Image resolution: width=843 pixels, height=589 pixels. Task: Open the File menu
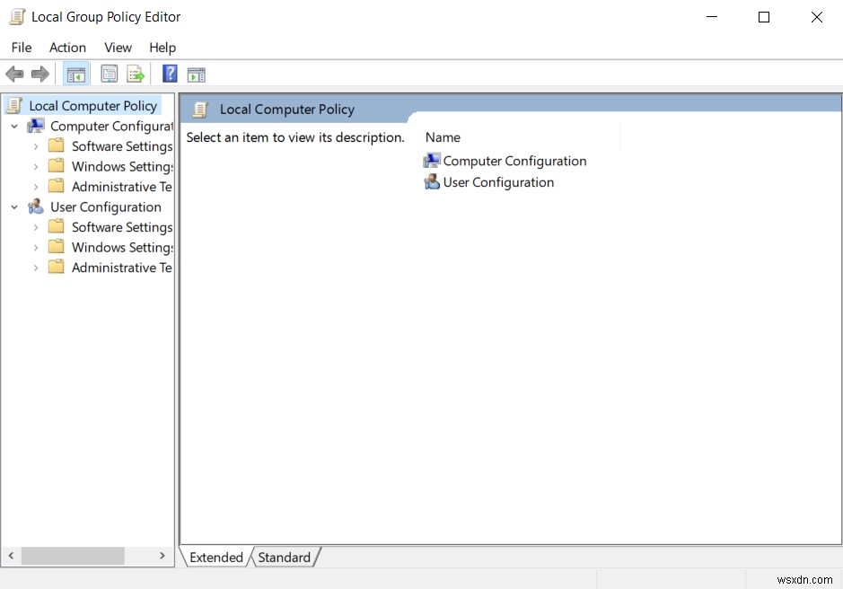tap(20, 48)
